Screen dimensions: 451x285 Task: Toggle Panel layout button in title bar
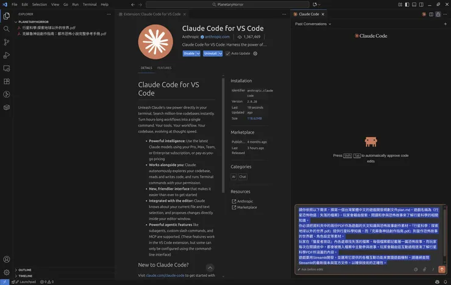pos(414,4)
